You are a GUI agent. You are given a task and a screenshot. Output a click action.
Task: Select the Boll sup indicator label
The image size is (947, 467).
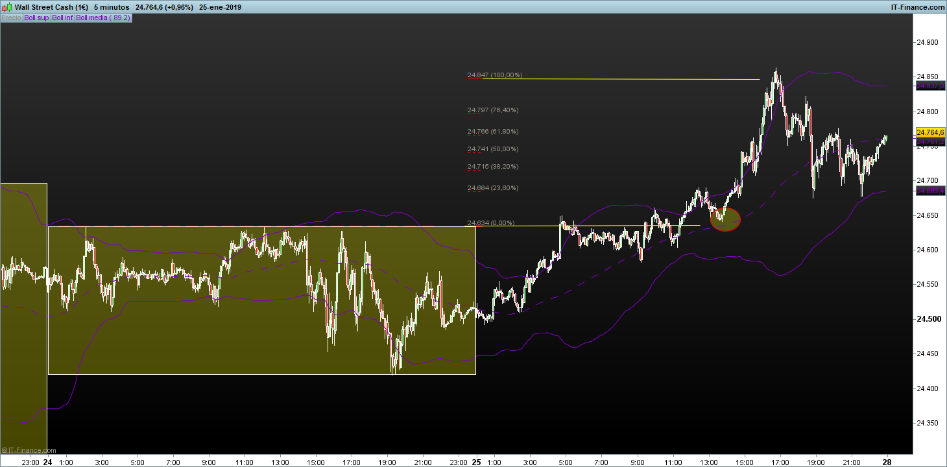point(36,18)
